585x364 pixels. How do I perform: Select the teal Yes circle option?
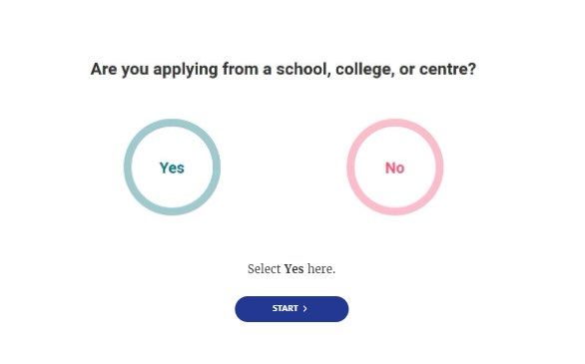coord(172,167)
